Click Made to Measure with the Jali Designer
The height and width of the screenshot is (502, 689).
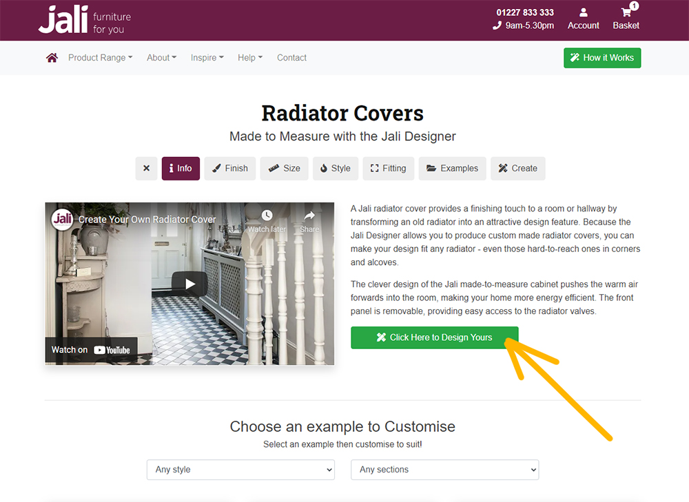[342, 136]
